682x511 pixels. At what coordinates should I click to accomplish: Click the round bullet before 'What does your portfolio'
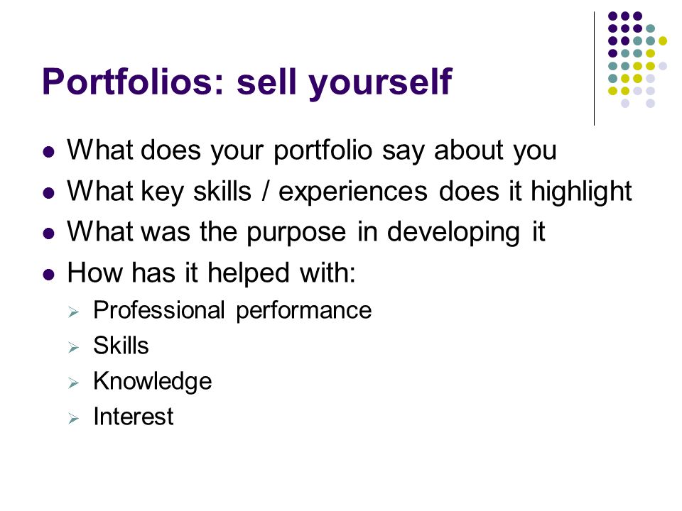click(49, 152)
